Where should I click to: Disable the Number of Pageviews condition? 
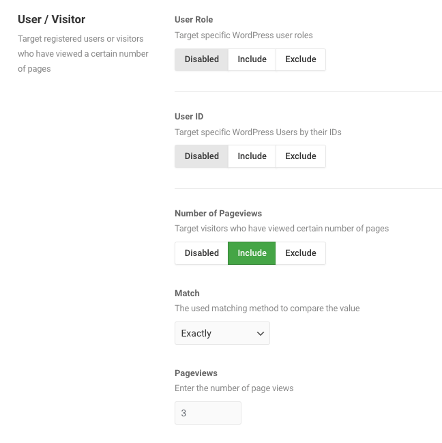pos(201,253)
